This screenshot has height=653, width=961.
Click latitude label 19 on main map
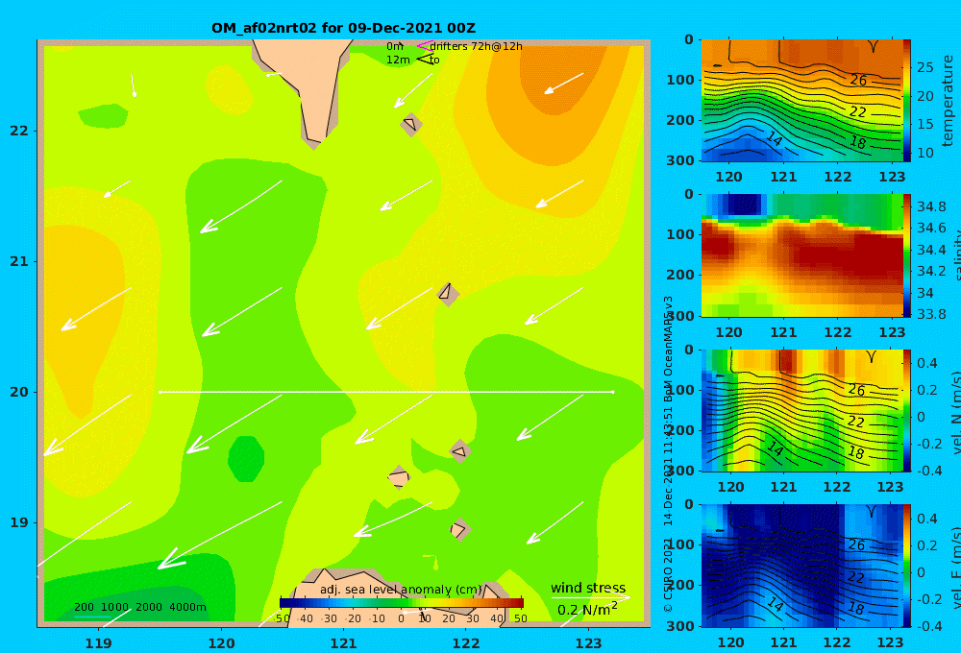point(19,522)
